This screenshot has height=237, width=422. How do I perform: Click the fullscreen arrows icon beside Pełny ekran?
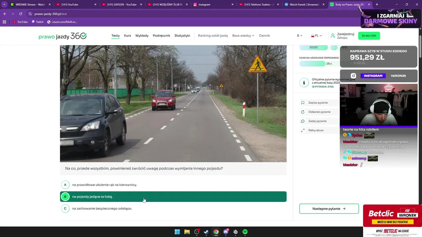click(303, 130)
